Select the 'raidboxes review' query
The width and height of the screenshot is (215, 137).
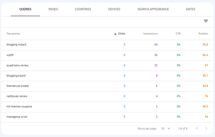coord(17,96)
